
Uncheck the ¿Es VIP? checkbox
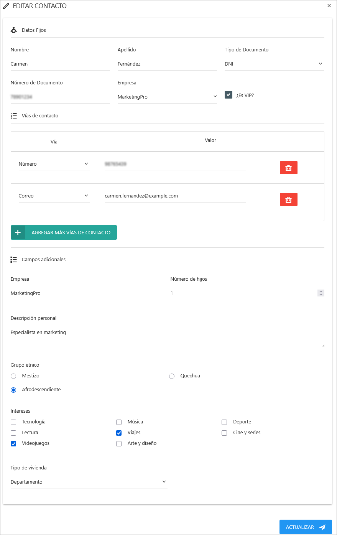click(229, 95)
